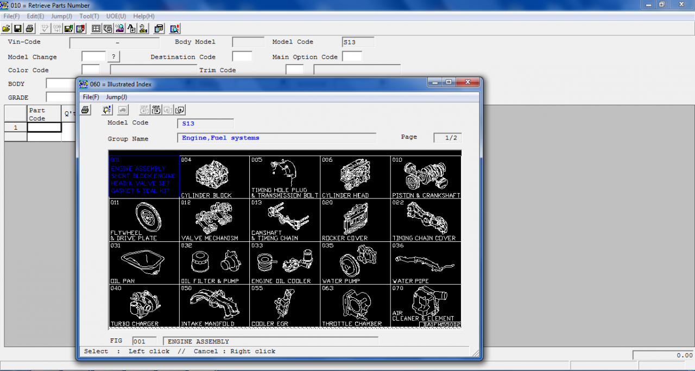The image size is (695, 371).
Task: Click the Destination Code input field
Action: pyautogui.click(x=242, y=56)
